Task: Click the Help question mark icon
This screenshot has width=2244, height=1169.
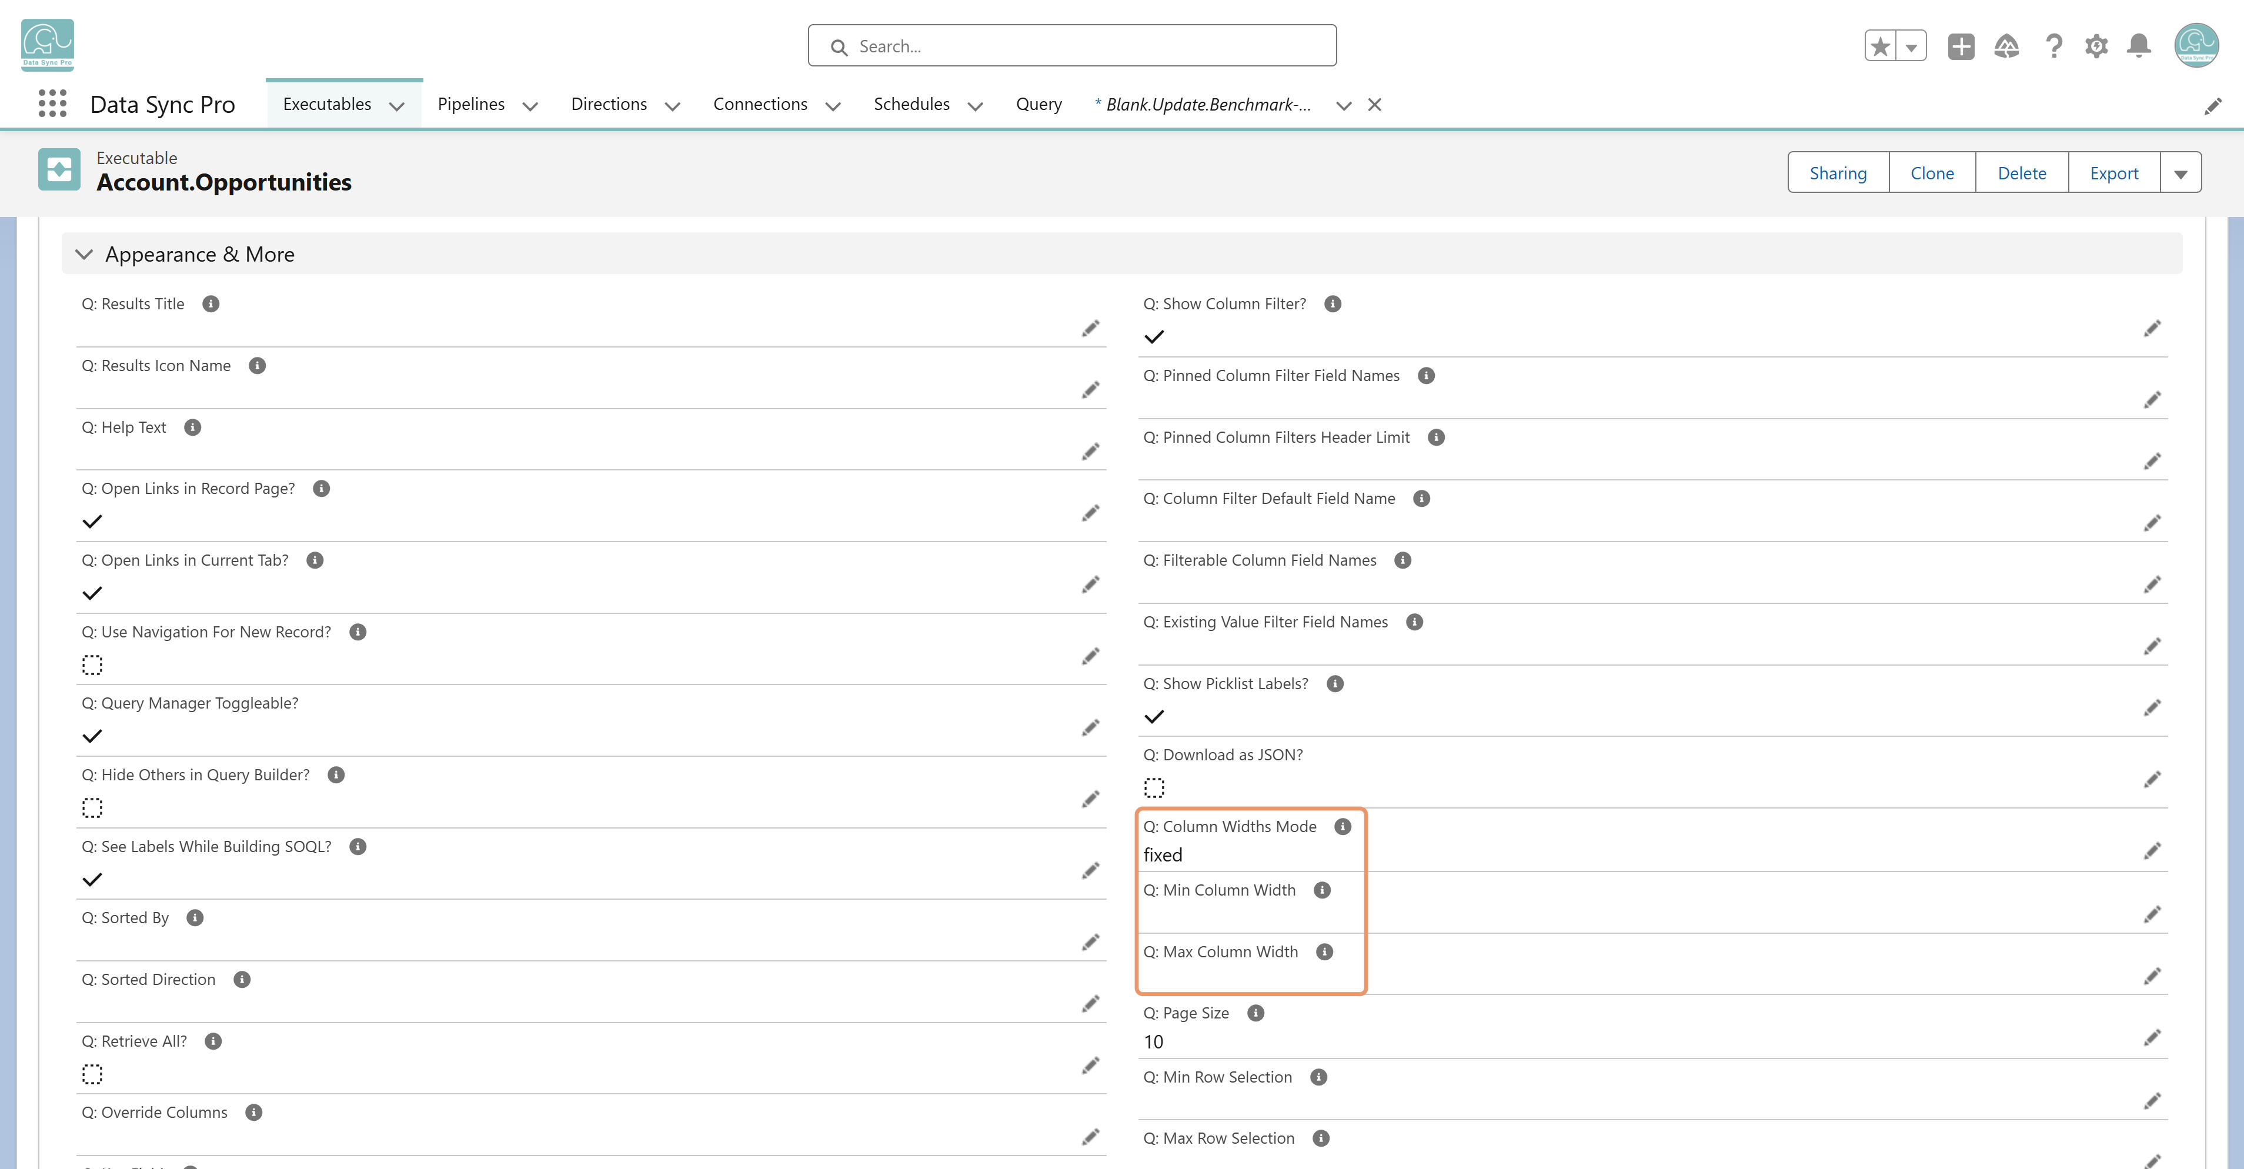Action: point(2053,46)
